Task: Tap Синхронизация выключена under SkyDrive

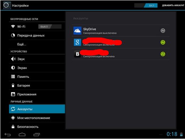Action: pyautogui.click(x=100, y=33)
